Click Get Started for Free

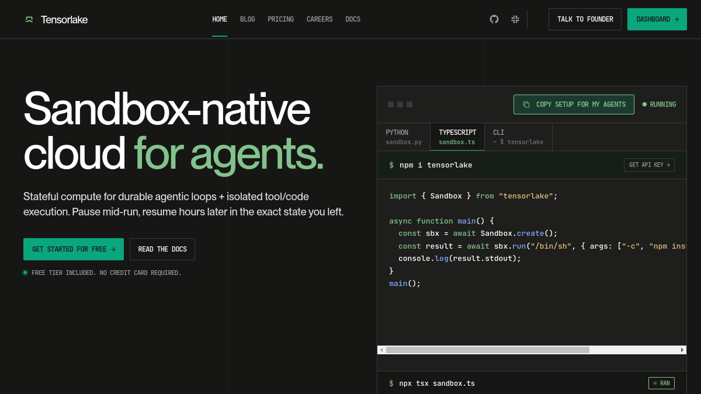(x=74, y=249)
